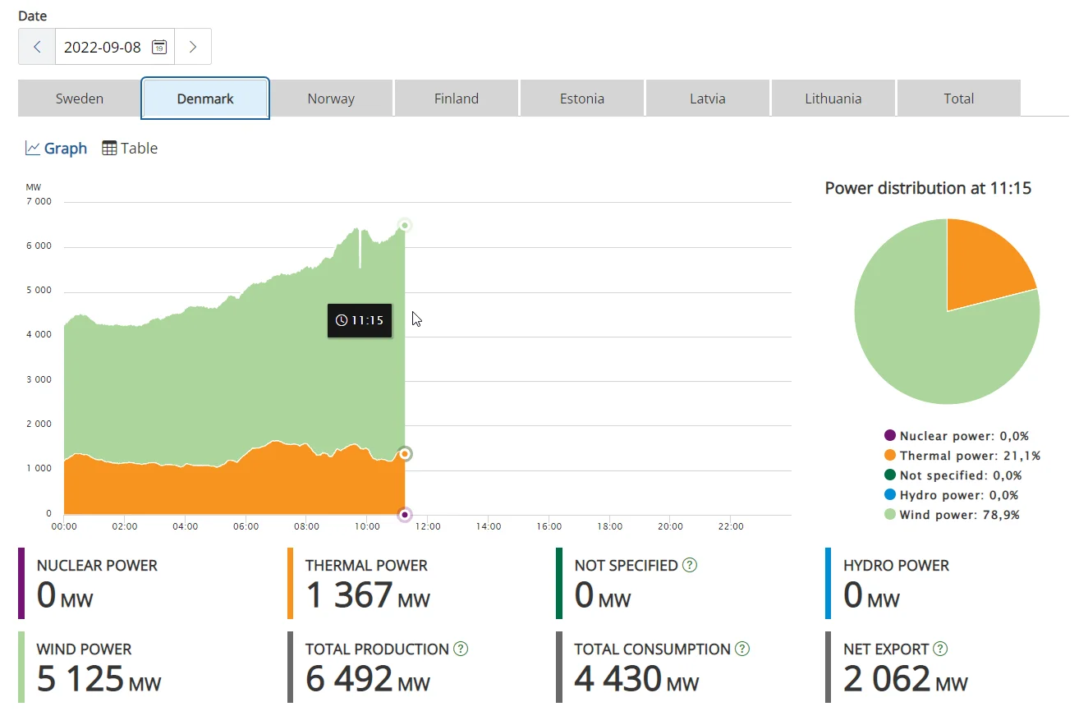Switch to Table view
Screen dimensions: 1088x725
point(130,148)
